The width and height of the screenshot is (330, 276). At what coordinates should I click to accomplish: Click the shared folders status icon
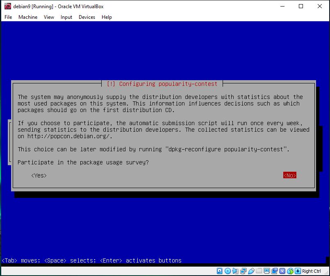[259, 271]
